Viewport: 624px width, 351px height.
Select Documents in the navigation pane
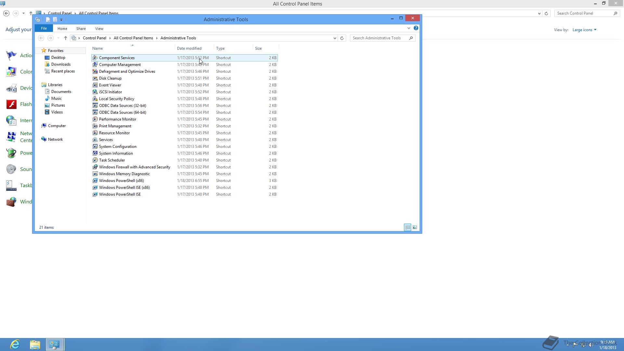point(61,92)
